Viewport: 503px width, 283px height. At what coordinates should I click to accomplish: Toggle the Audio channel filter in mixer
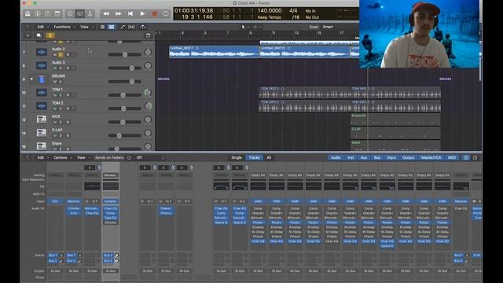[336, 157]
